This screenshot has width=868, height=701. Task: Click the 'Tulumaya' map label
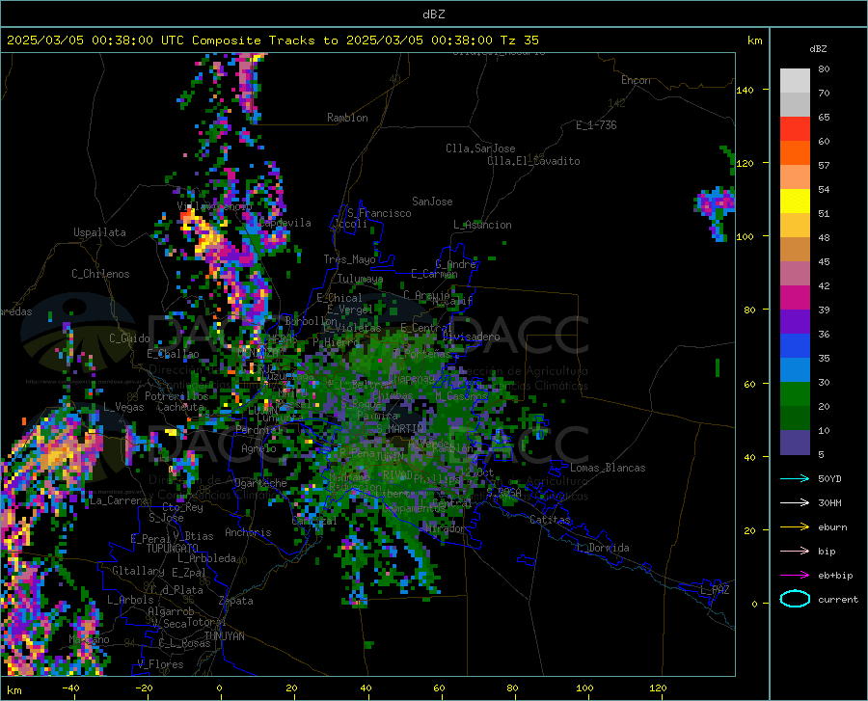tap(360, 279)
